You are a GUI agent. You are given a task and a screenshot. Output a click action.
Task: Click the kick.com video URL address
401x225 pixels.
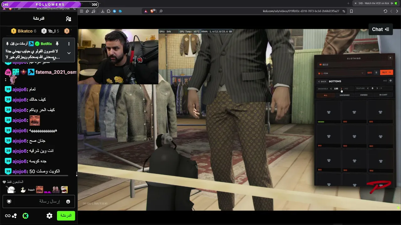301,11
